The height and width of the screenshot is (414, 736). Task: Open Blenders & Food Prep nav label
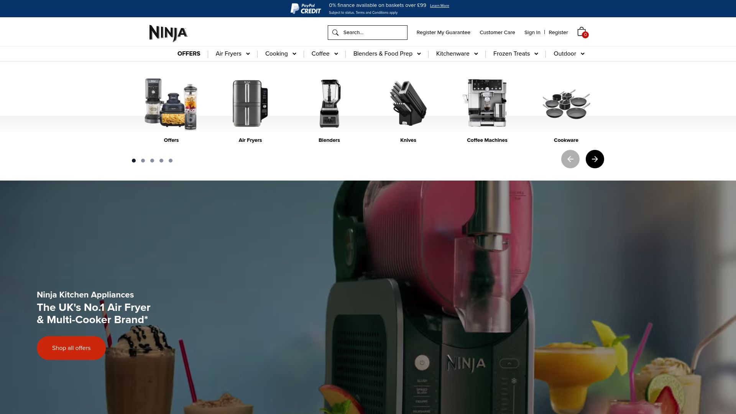pyautogui.click(x=383, y=54)
